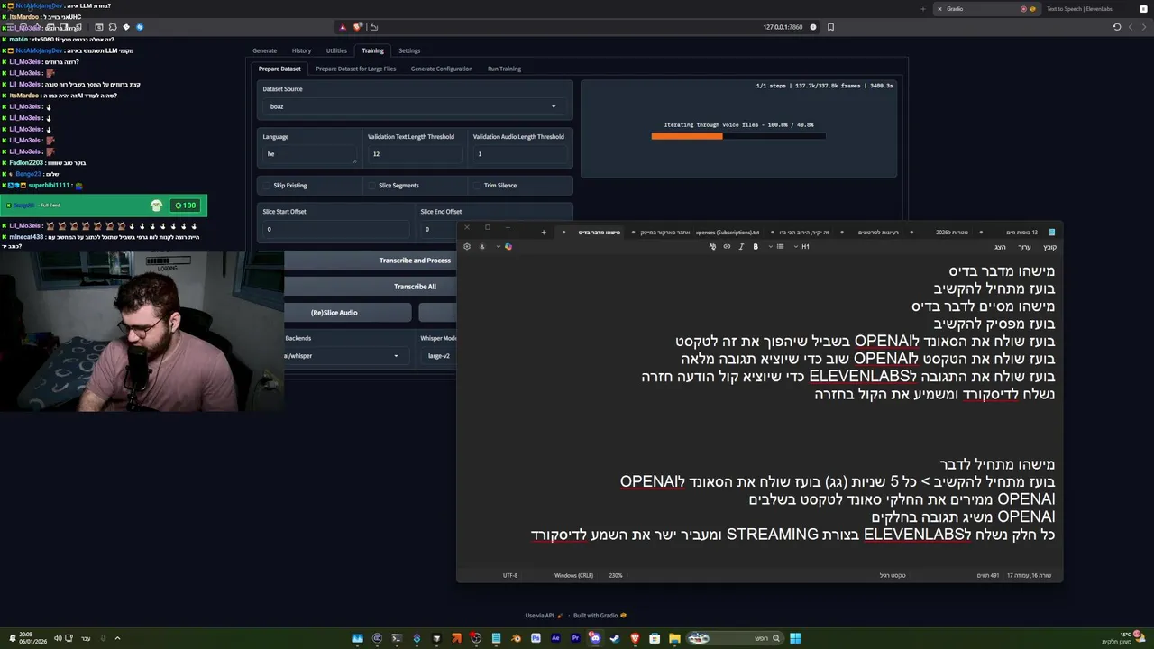Open the הצג menu in Notepad

[x=1000, y=247]
